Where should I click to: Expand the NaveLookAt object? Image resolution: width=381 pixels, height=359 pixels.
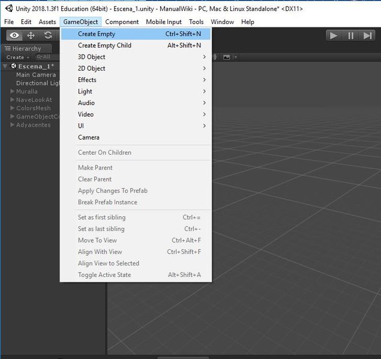click(13, 99)
